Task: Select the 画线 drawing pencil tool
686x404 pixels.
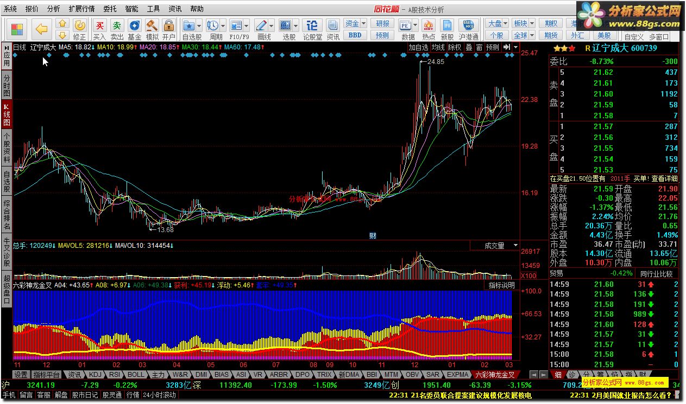Action: click(x=261, y=26)
